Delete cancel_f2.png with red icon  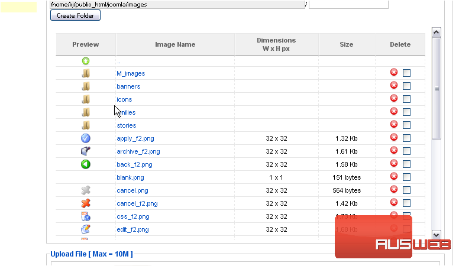tap(394, 202)
